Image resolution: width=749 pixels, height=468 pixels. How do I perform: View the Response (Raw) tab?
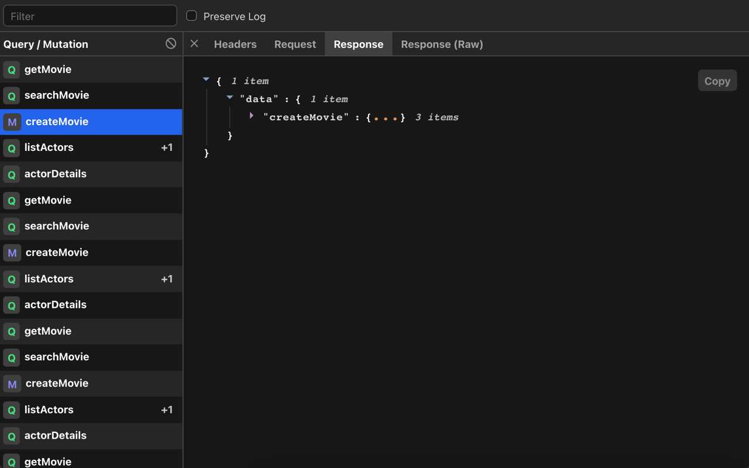pos(442,44)
